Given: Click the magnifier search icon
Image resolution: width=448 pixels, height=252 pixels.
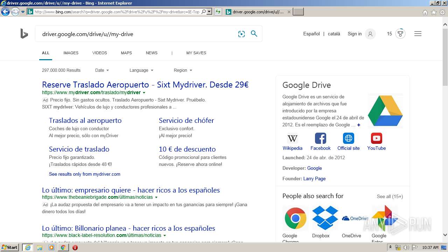Looking at the screenshot, I should 254,34.
